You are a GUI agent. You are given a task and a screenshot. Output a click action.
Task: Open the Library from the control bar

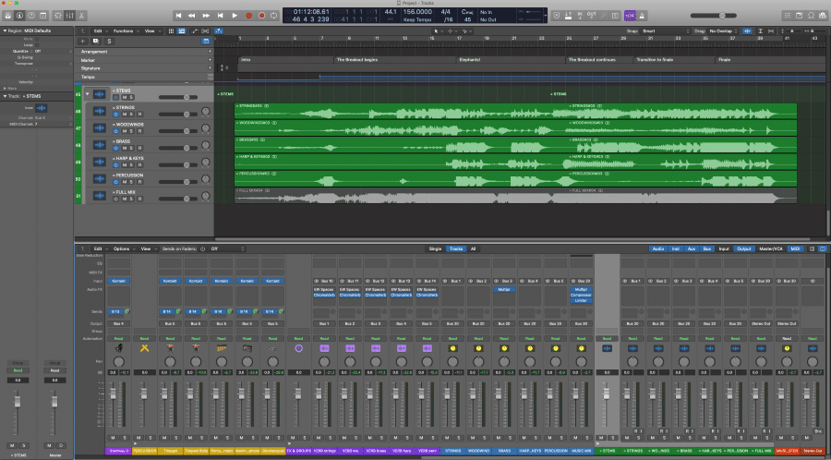coord(7,16)
